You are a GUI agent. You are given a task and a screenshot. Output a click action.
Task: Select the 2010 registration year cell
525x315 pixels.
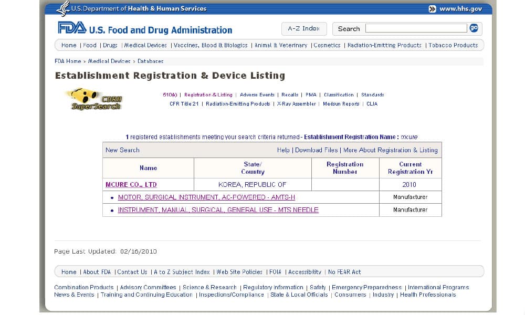pos(410,185)
